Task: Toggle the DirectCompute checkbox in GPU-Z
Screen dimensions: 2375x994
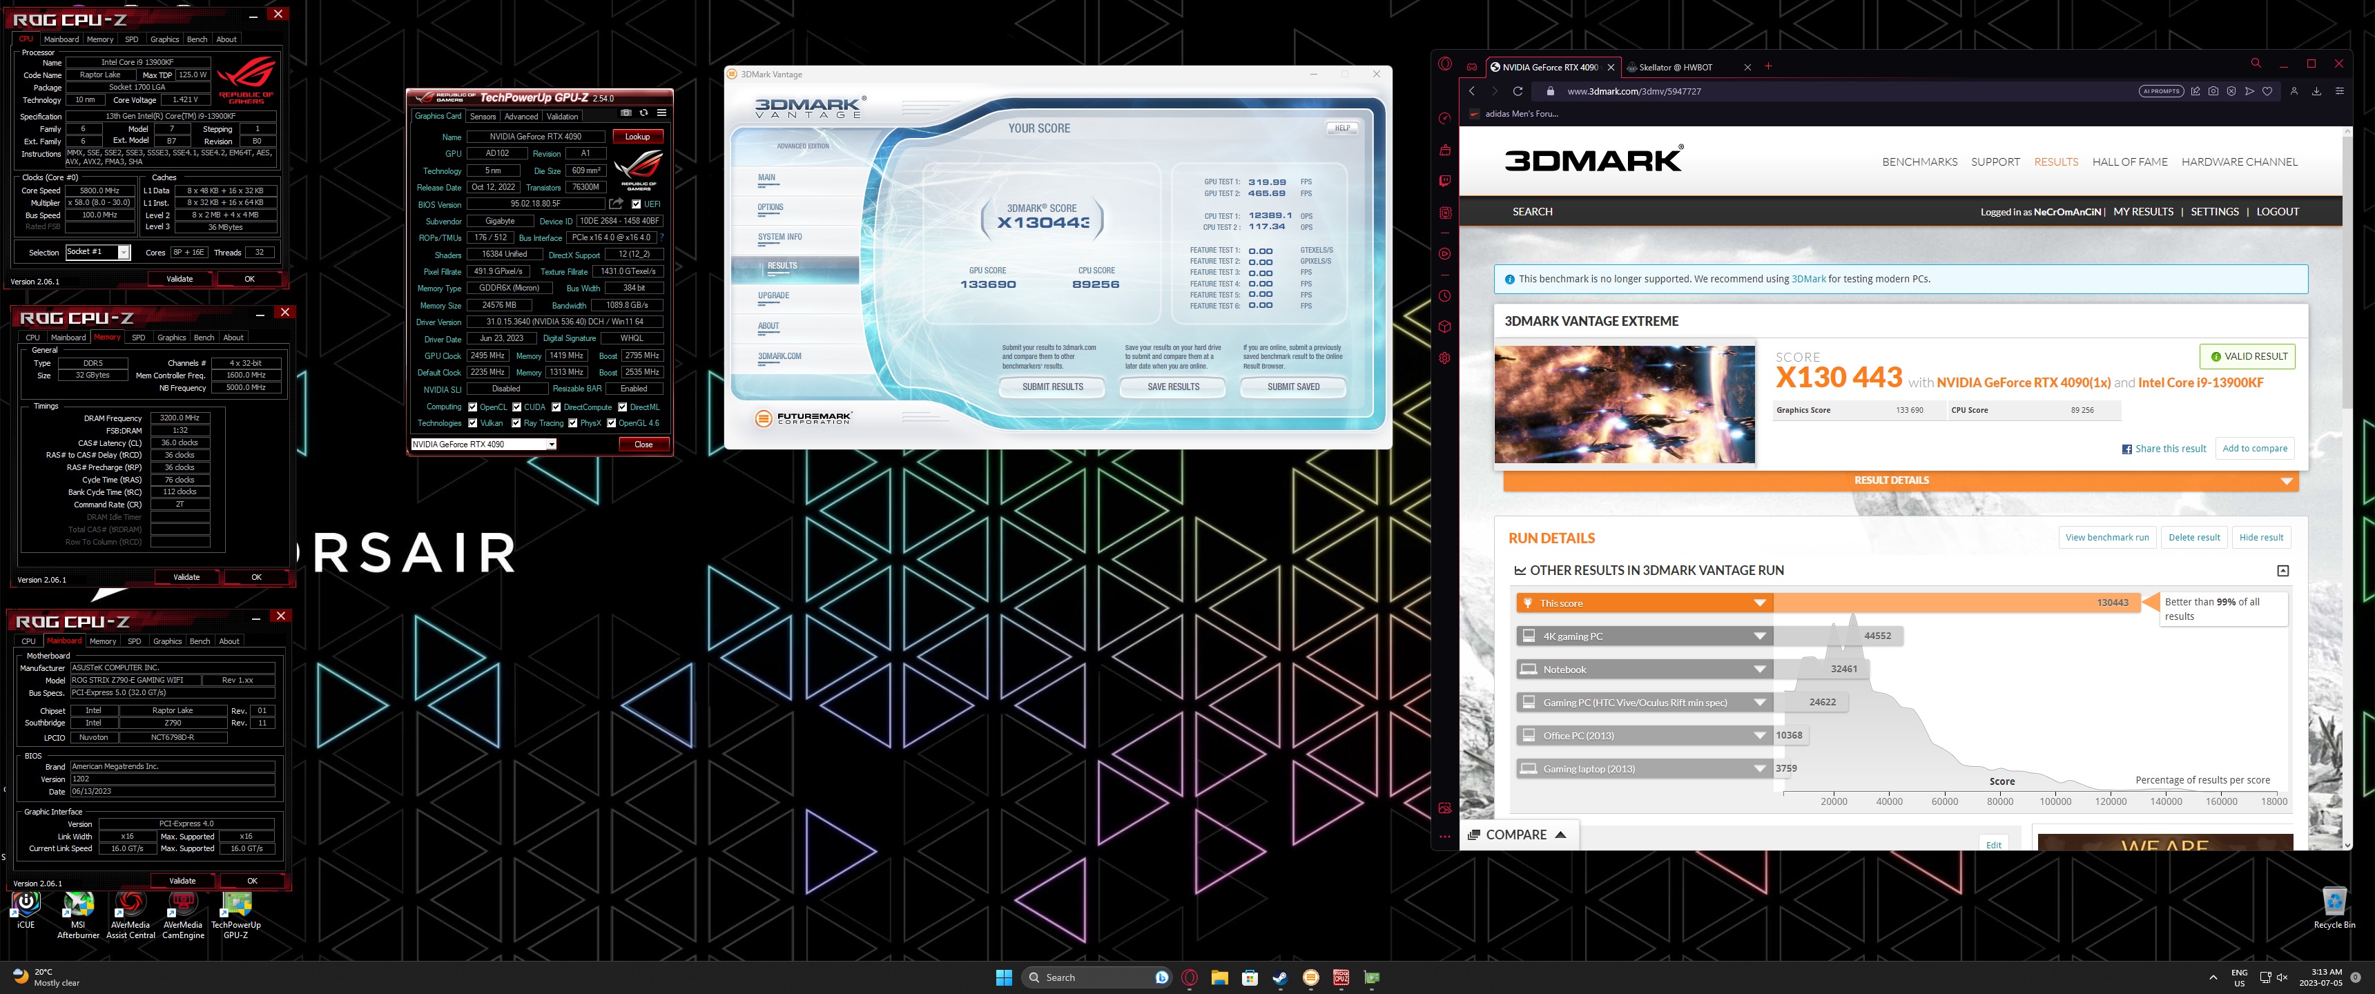Action: coord(556,407)
